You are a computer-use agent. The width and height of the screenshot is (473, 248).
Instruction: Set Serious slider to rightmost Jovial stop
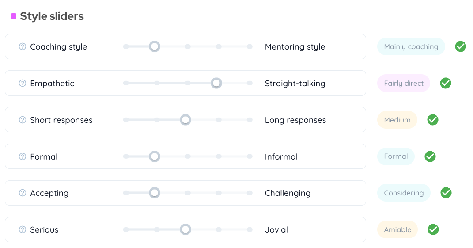pyautogui.click(x=250, y=229)
